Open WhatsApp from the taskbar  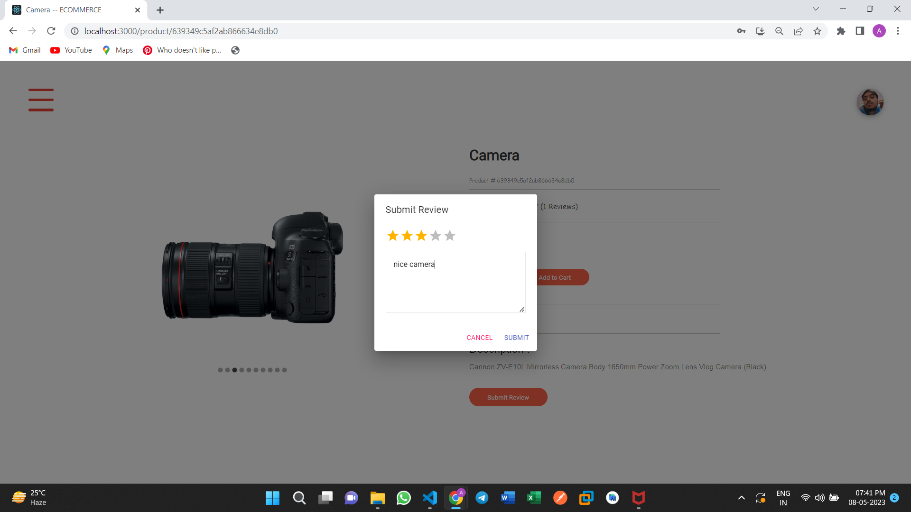point(403,498)
